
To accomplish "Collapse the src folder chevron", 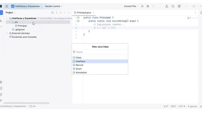I will click(10, 22).
